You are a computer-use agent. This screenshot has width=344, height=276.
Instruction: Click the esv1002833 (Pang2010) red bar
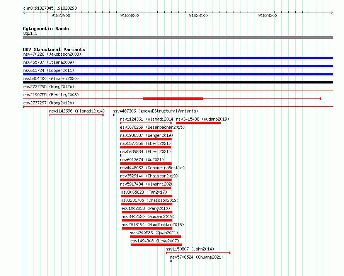click(x=147, y=212)
